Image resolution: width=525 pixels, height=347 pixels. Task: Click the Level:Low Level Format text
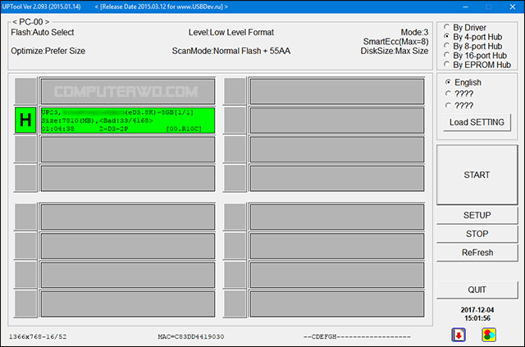click(x=231, y=33)
